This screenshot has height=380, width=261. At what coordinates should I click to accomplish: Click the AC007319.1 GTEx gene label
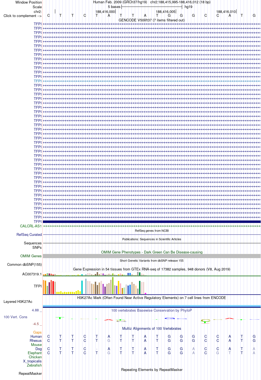pos(32,274)
